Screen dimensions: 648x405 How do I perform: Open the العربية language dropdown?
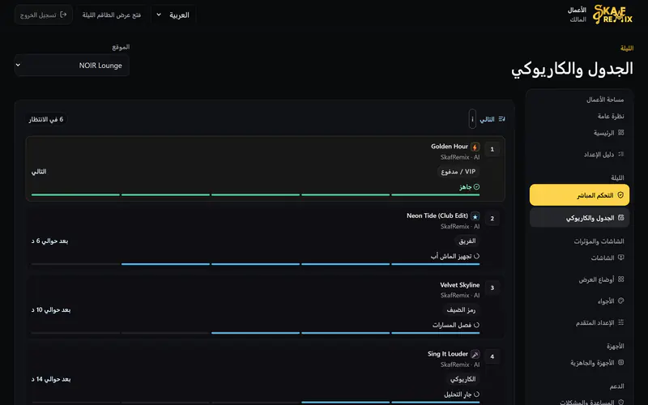point(173,15)
